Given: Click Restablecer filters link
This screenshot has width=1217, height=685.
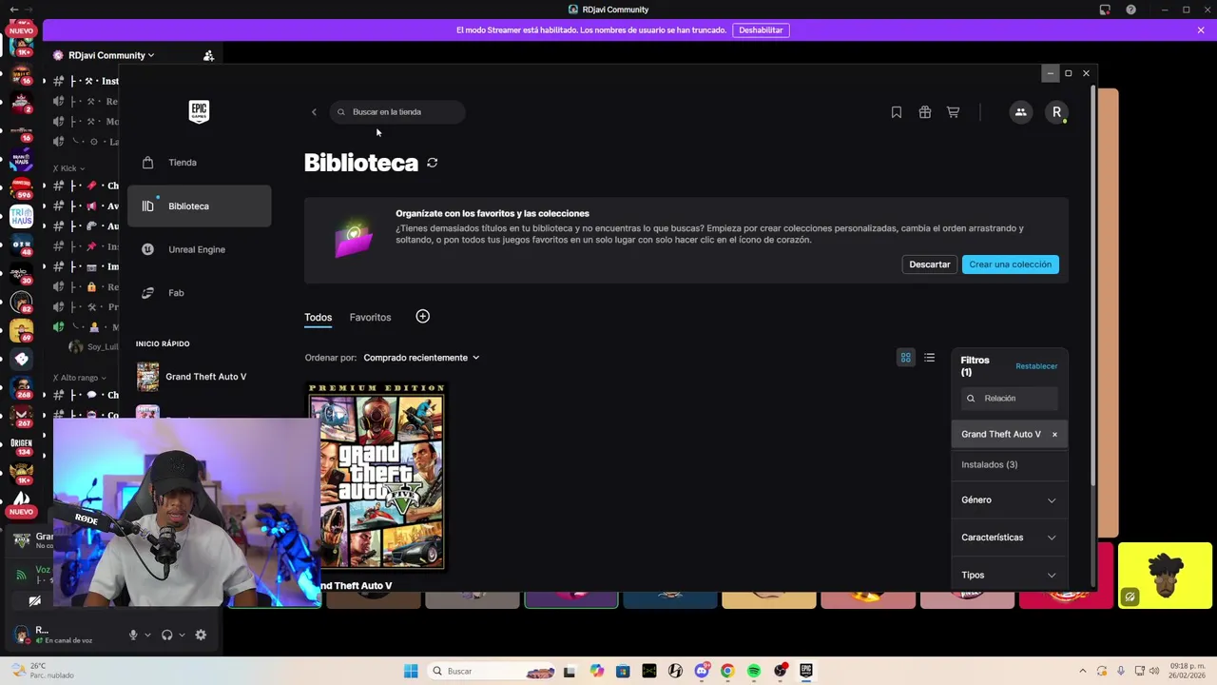Looking at the screenshot, I should pyautogui.click(x=1036, y=366).
